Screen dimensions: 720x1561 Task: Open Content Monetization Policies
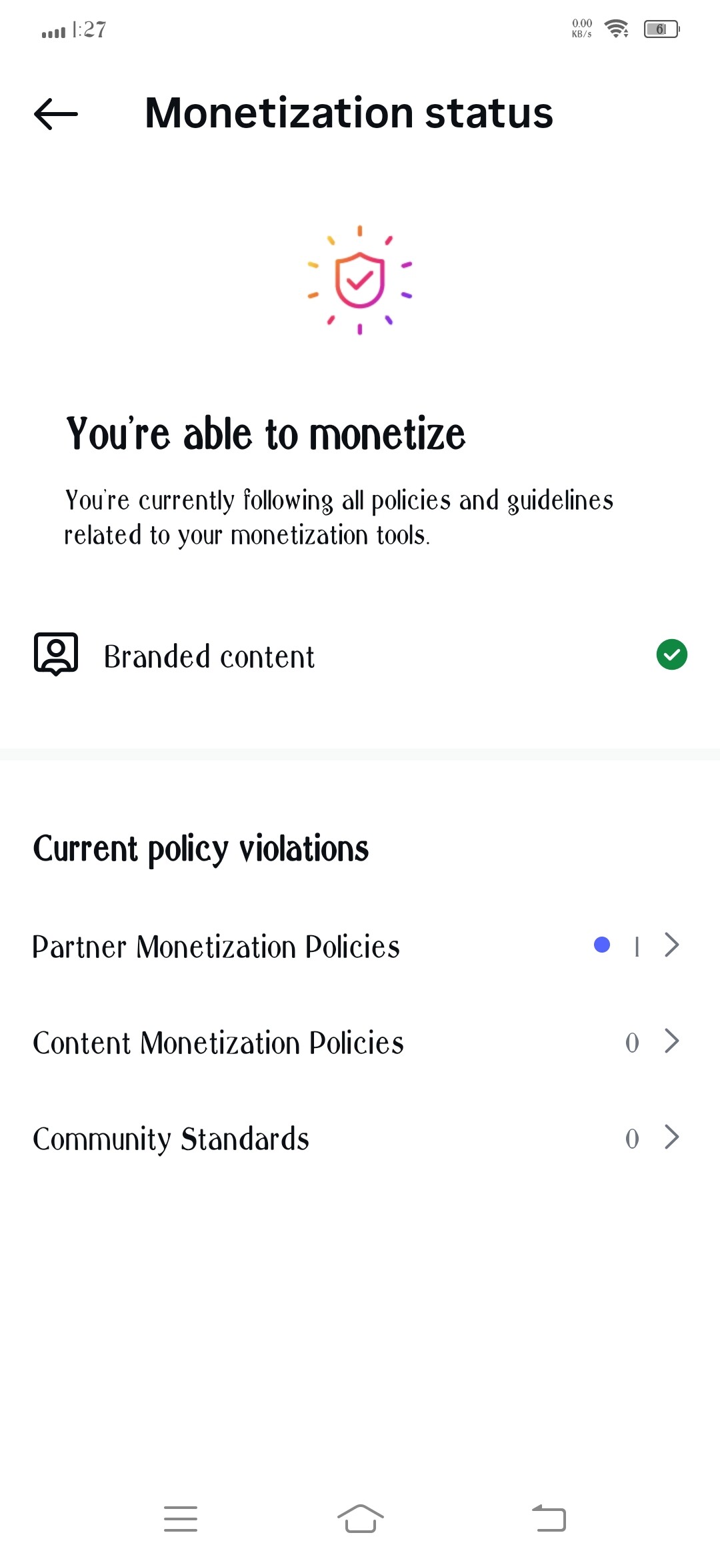click(218, 1043)
